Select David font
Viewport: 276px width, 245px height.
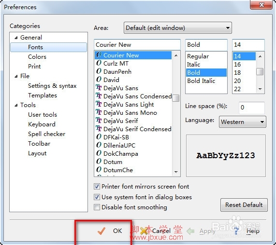pyautogui.click(x=133, y=80)
